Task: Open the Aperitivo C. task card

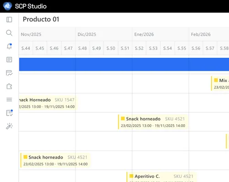Action: point(162,177)
